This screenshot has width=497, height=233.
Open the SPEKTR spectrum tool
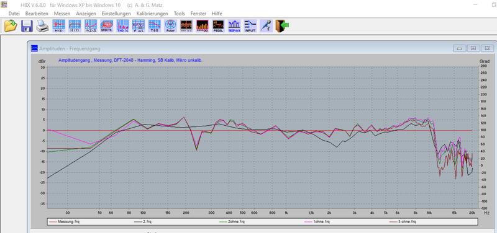[x=106, y=25]
